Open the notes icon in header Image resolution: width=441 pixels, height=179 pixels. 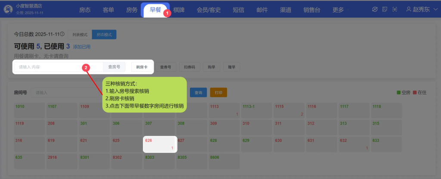(385, 9)
